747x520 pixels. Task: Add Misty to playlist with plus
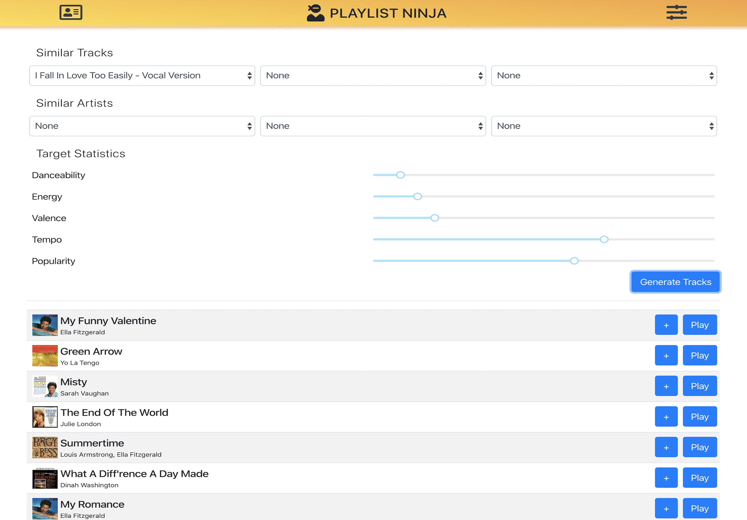pos(666,386)
